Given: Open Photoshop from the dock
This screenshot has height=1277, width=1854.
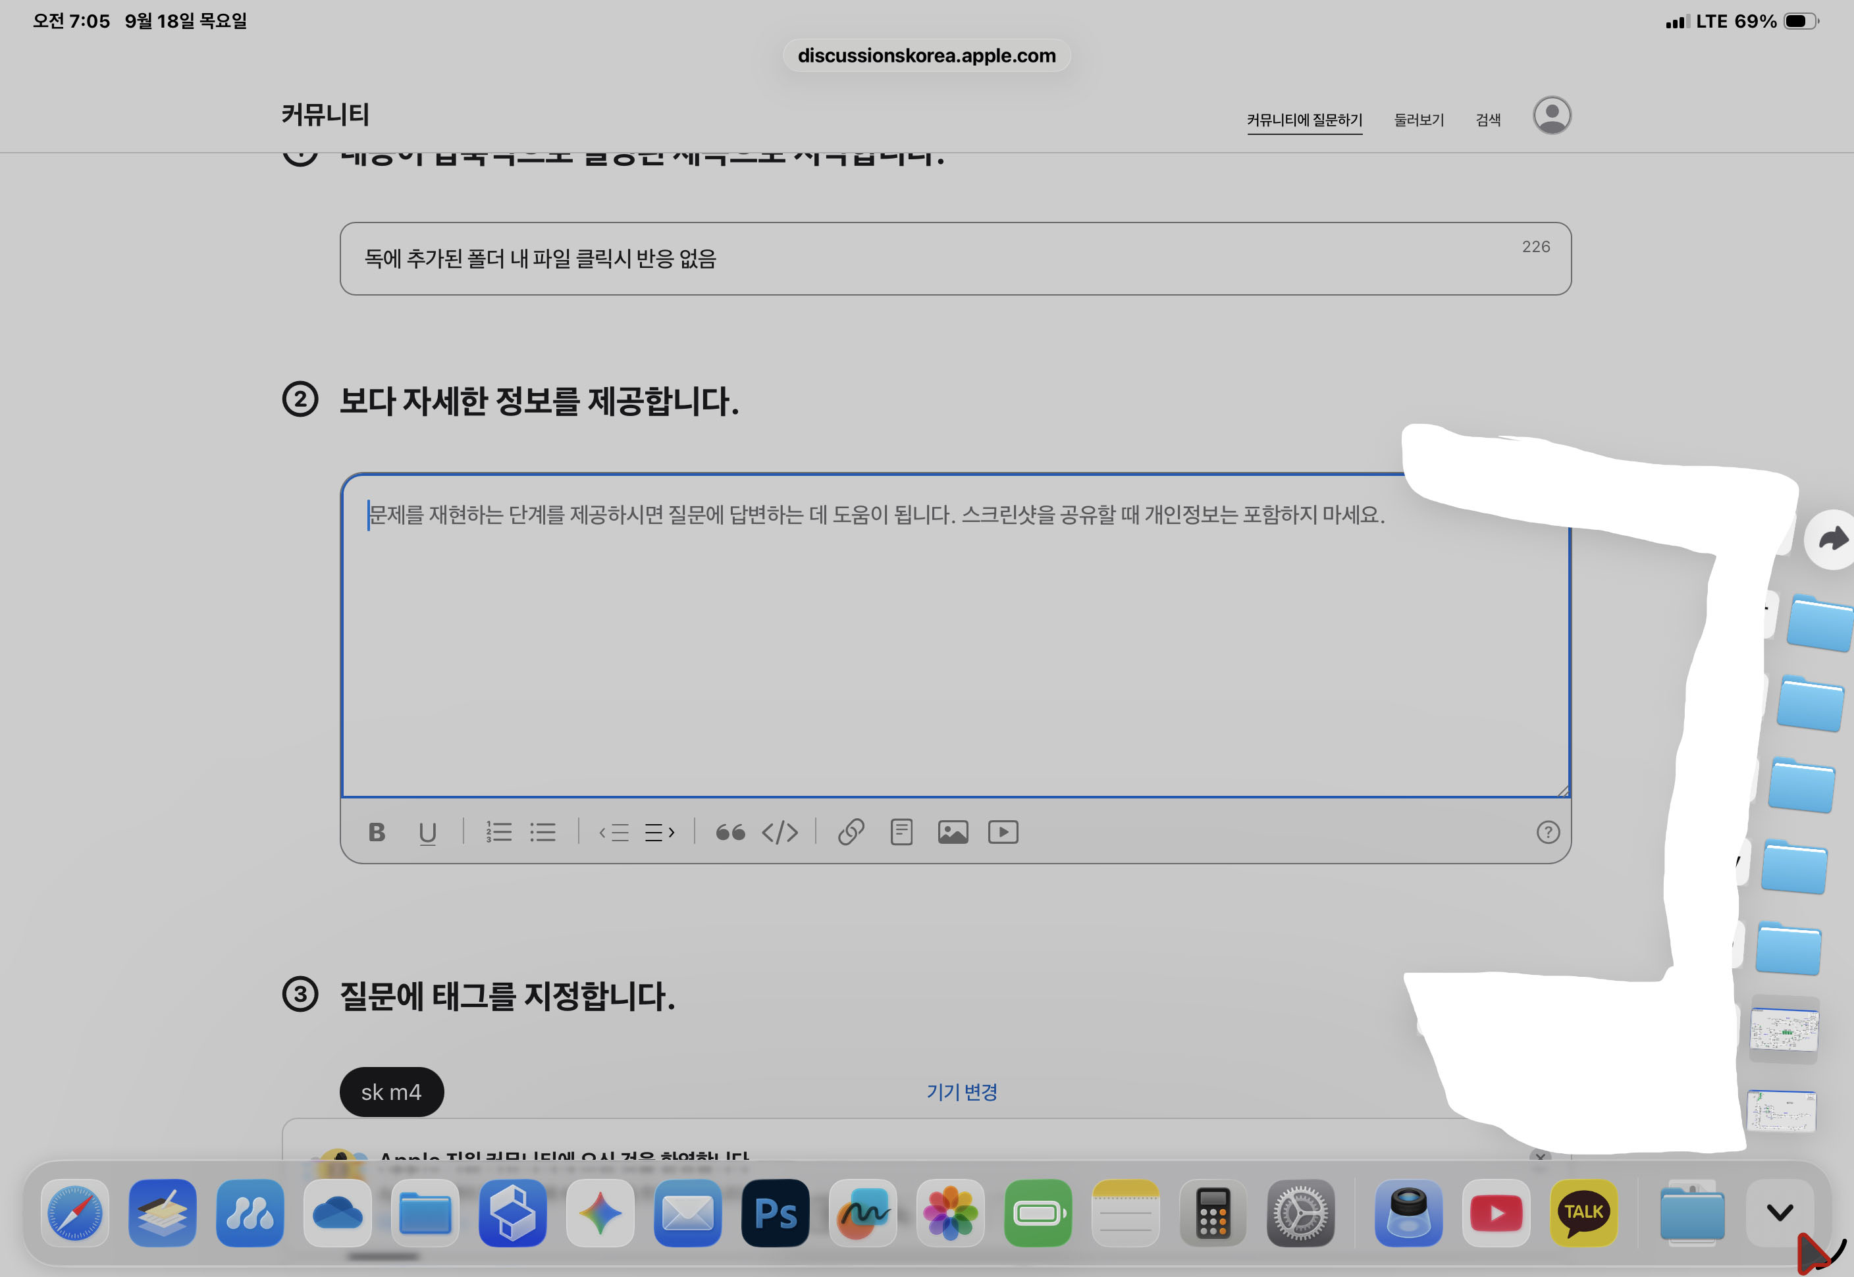Looking at the screenshot, I should pyautogui.click(x=774, y=1213).
